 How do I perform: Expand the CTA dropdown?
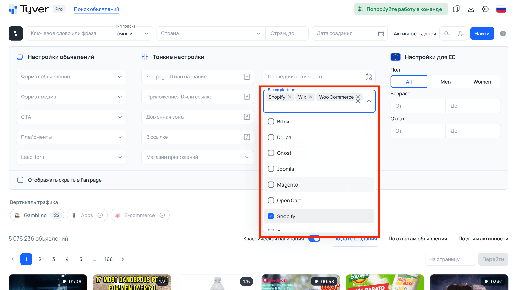(x=71, y=117)
